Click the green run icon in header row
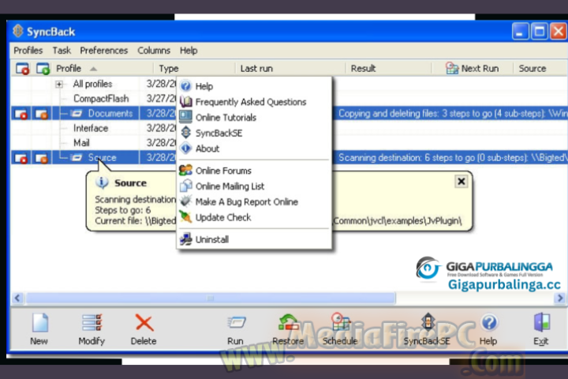Image resolution: width=568 pixels, height=379 pixels. coord(43,69)
